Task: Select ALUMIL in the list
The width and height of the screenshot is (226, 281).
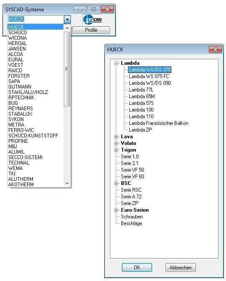Action: (x=16, y=152)
